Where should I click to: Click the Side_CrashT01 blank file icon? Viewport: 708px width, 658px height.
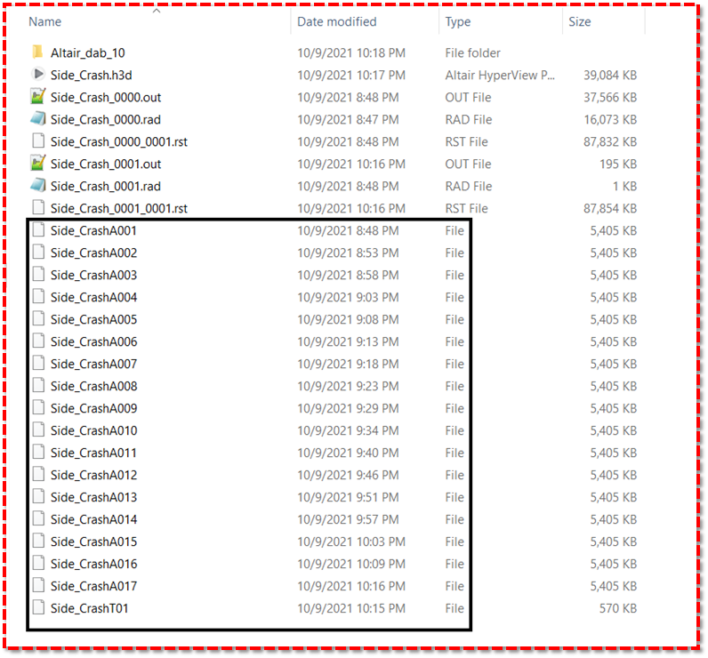point(38,607)
